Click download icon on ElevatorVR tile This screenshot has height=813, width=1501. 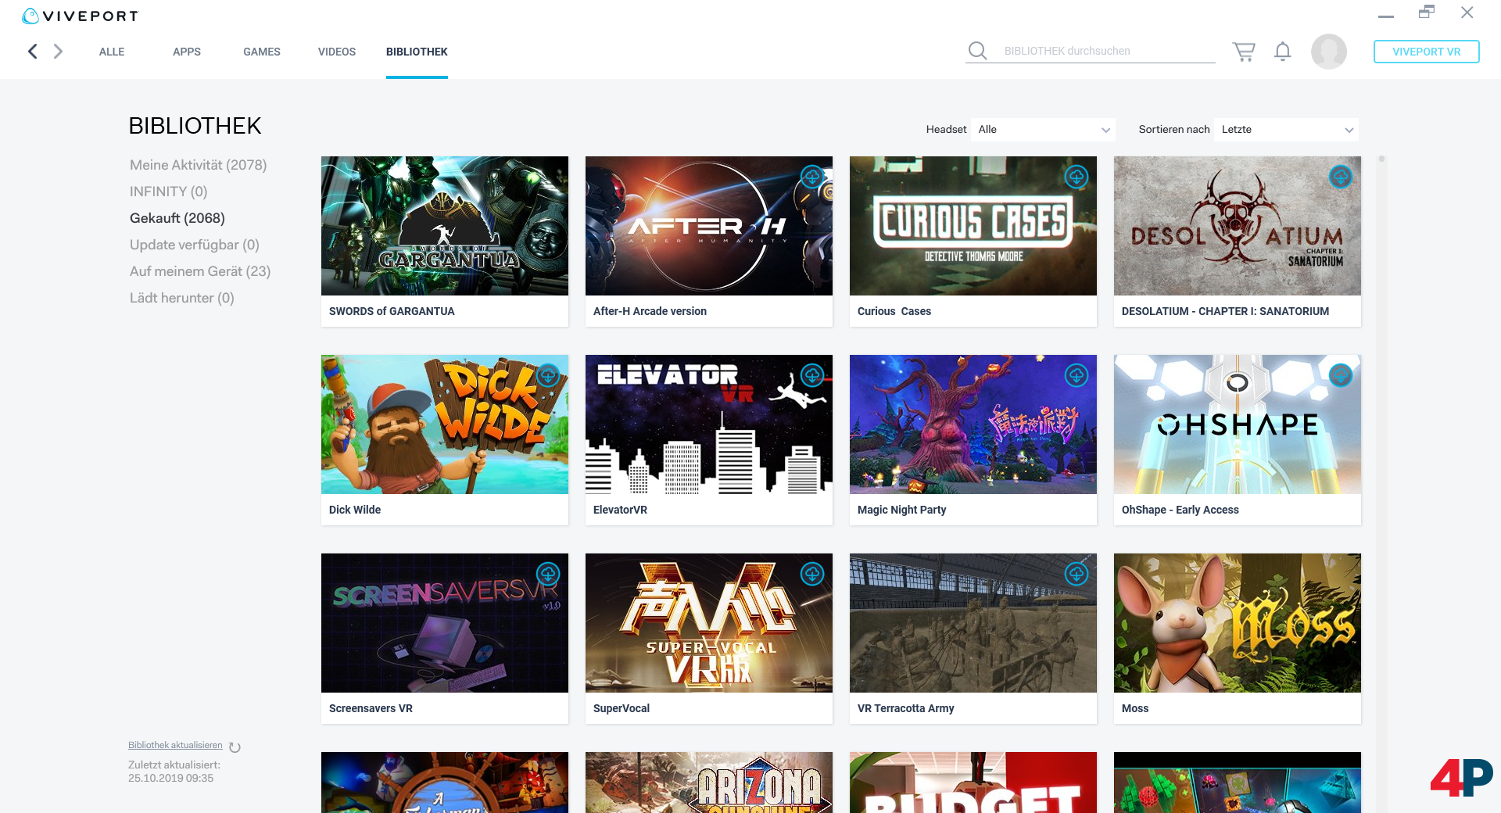coord(812,375)
